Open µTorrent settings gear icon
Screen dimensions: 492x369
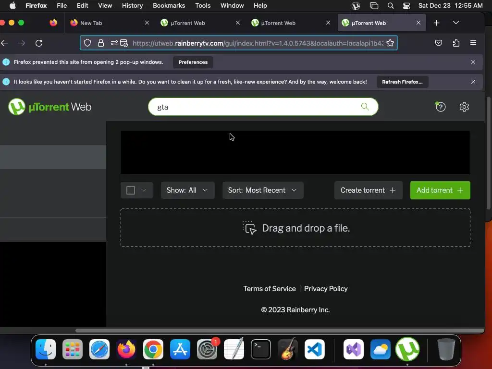coord(464,107)
